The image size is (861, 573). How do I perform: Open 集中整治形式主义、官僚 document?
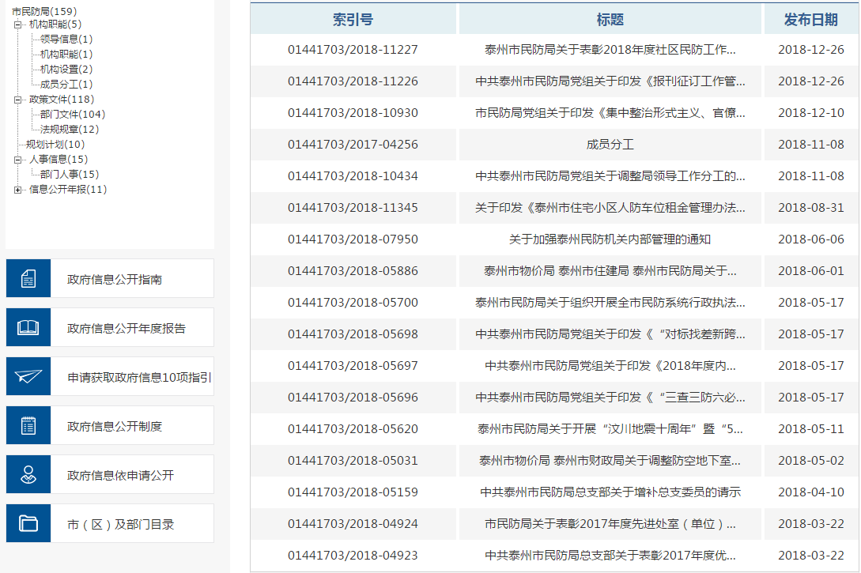click(x=610, y=112)
